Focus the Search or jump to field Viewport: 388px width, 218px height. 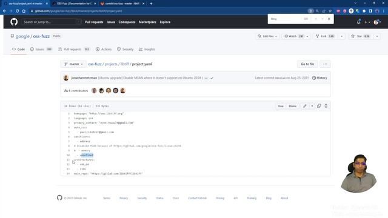[x=51, y=22]
